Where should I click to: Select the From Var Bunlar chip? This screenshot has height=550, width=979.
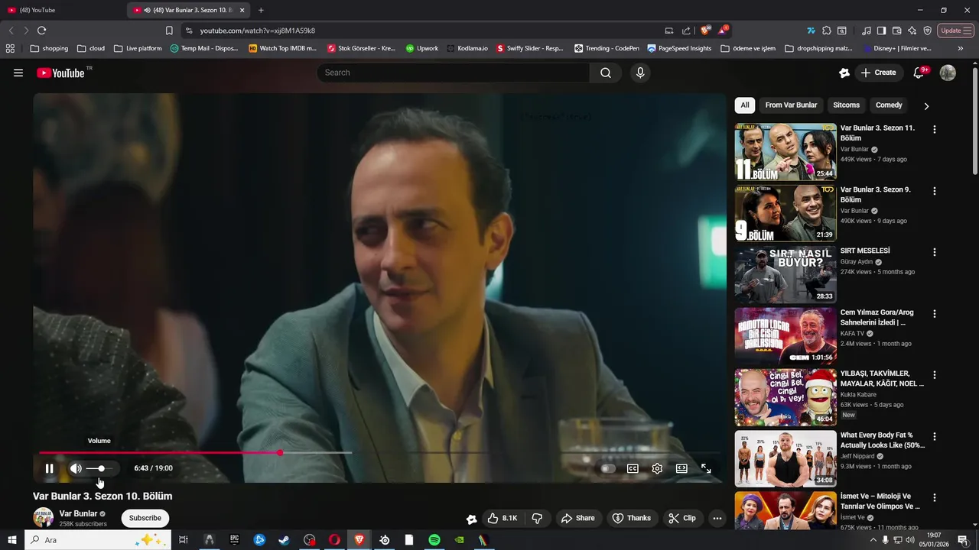tap(791, 105)
